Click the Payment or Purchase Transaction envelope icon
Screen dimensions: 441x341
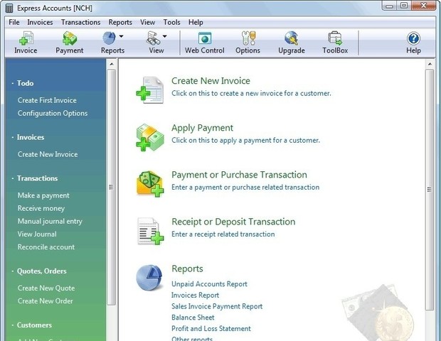(150, 184)
